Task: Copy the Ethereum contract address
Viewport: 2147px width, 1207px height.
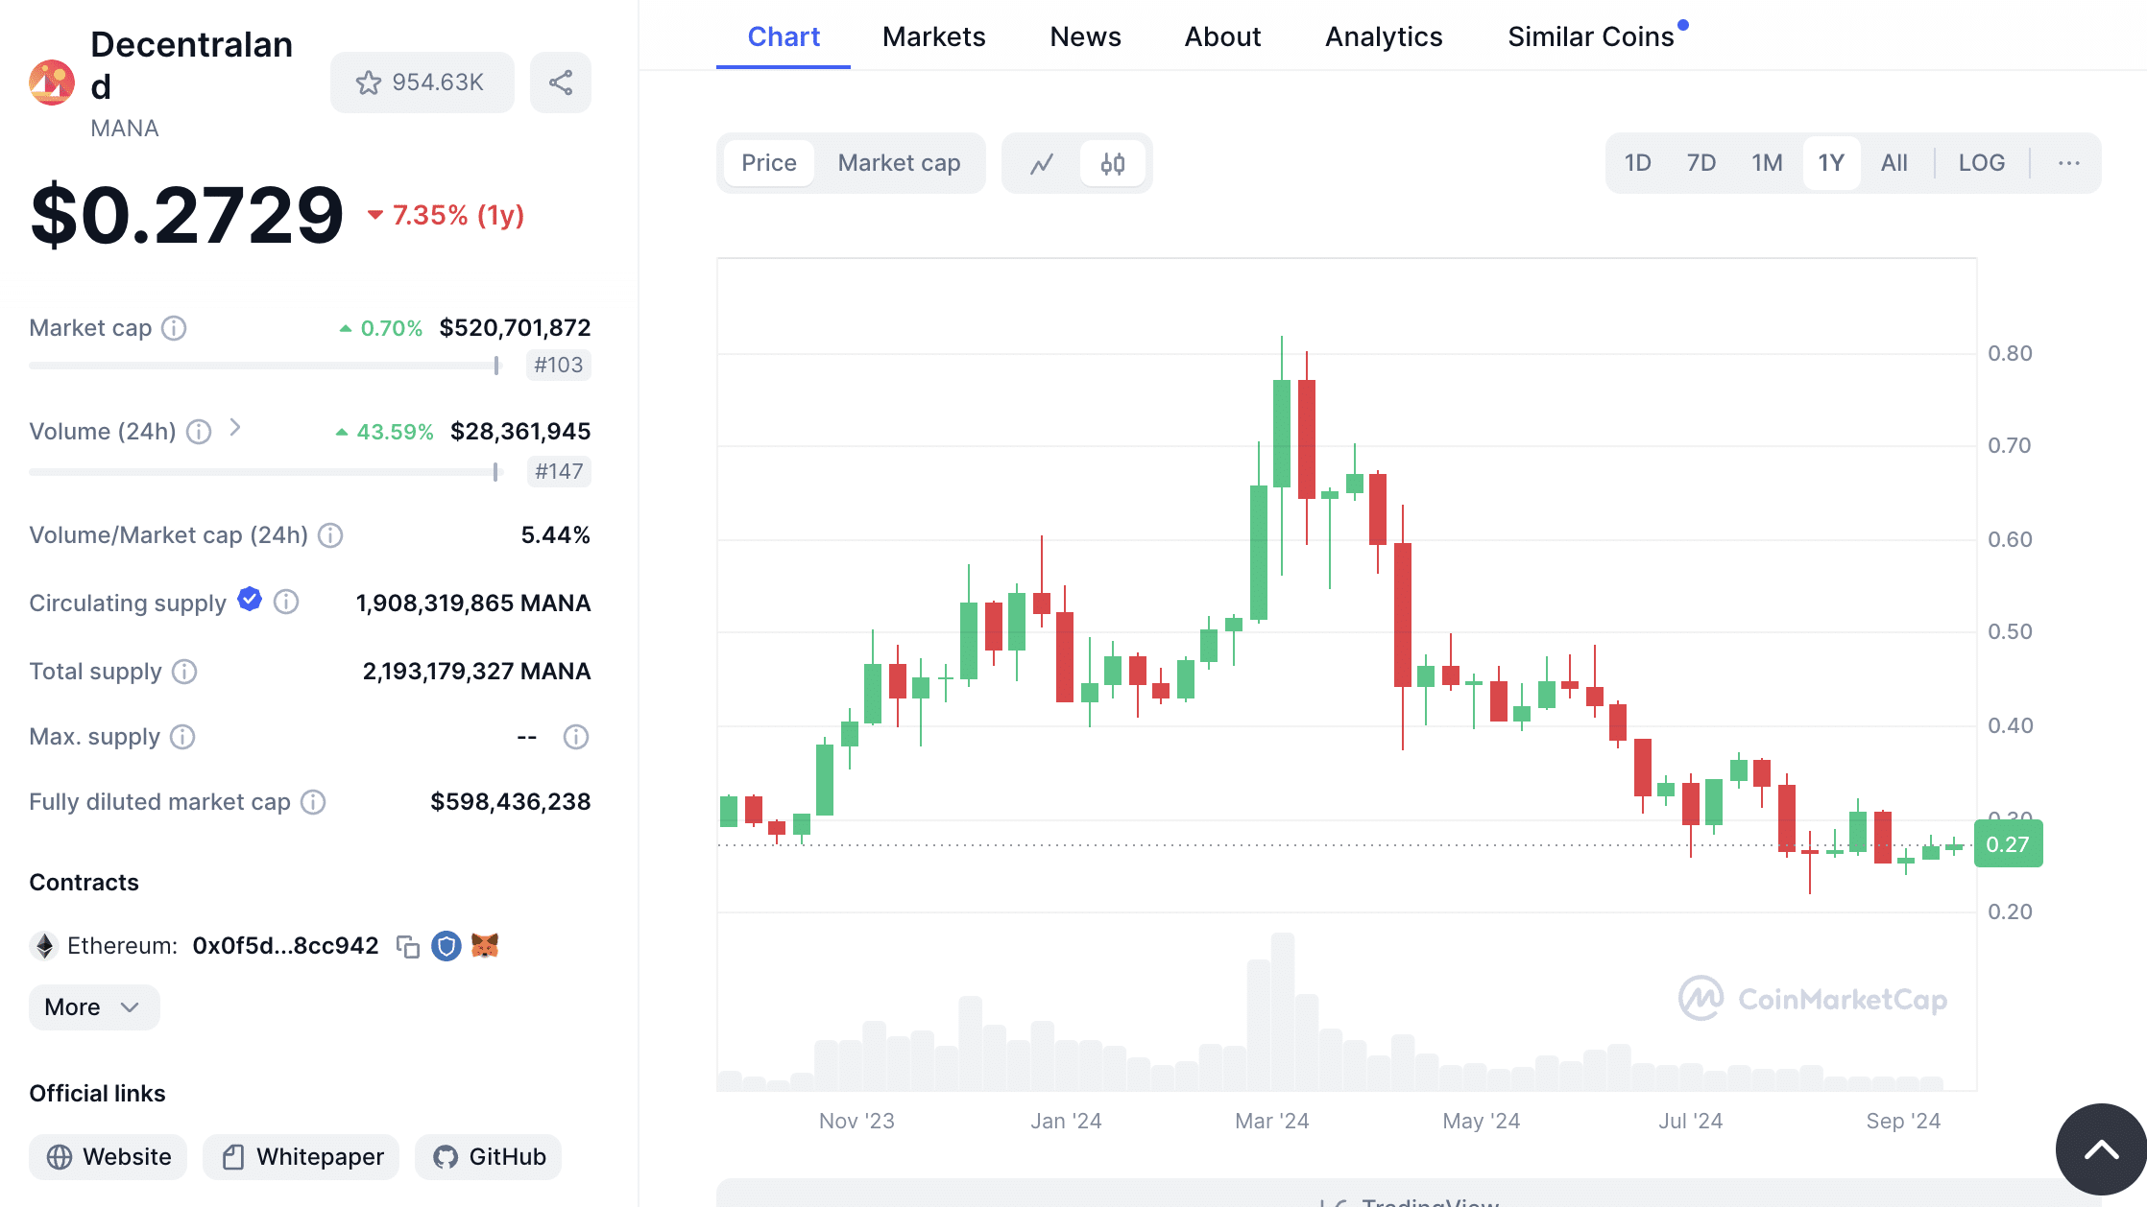Action: (408, 946)
